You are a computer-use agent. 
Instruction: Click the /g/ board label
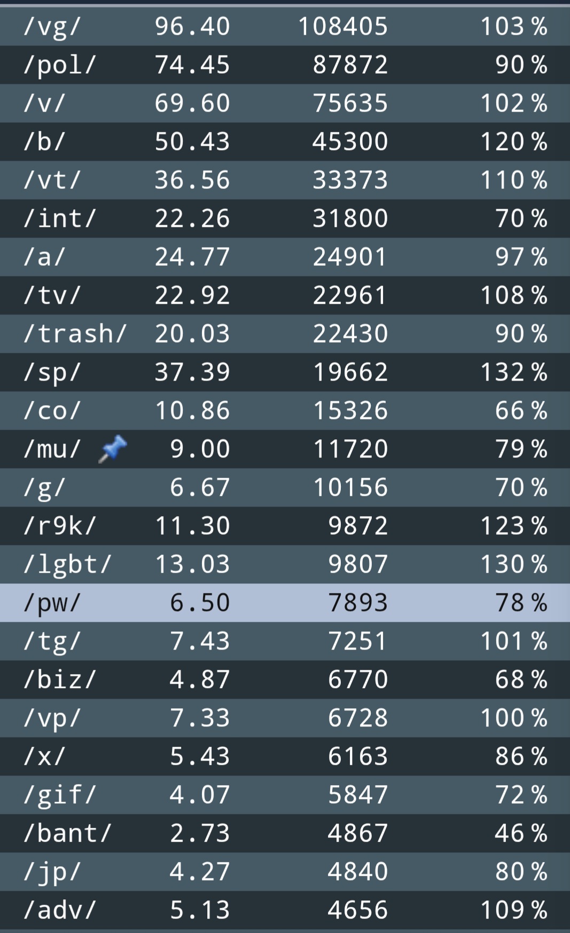pos(44,488)
